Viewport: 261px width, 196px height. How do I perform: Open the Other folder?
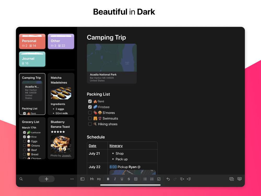tap(61, 42)
